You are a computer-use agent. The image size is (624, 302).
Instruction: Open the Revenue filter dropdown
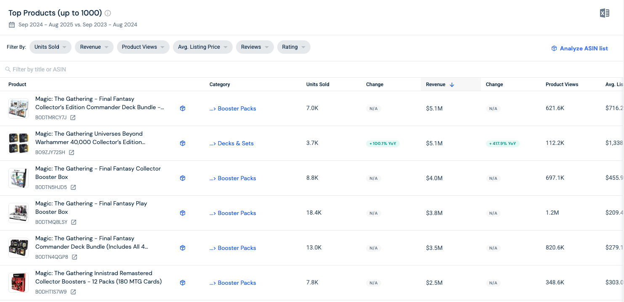[94, 47]
